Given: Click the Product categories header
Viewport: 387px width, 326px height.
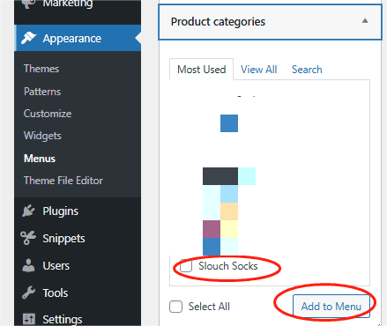Looking at the screenshot, I should click(x=270, y=22).
